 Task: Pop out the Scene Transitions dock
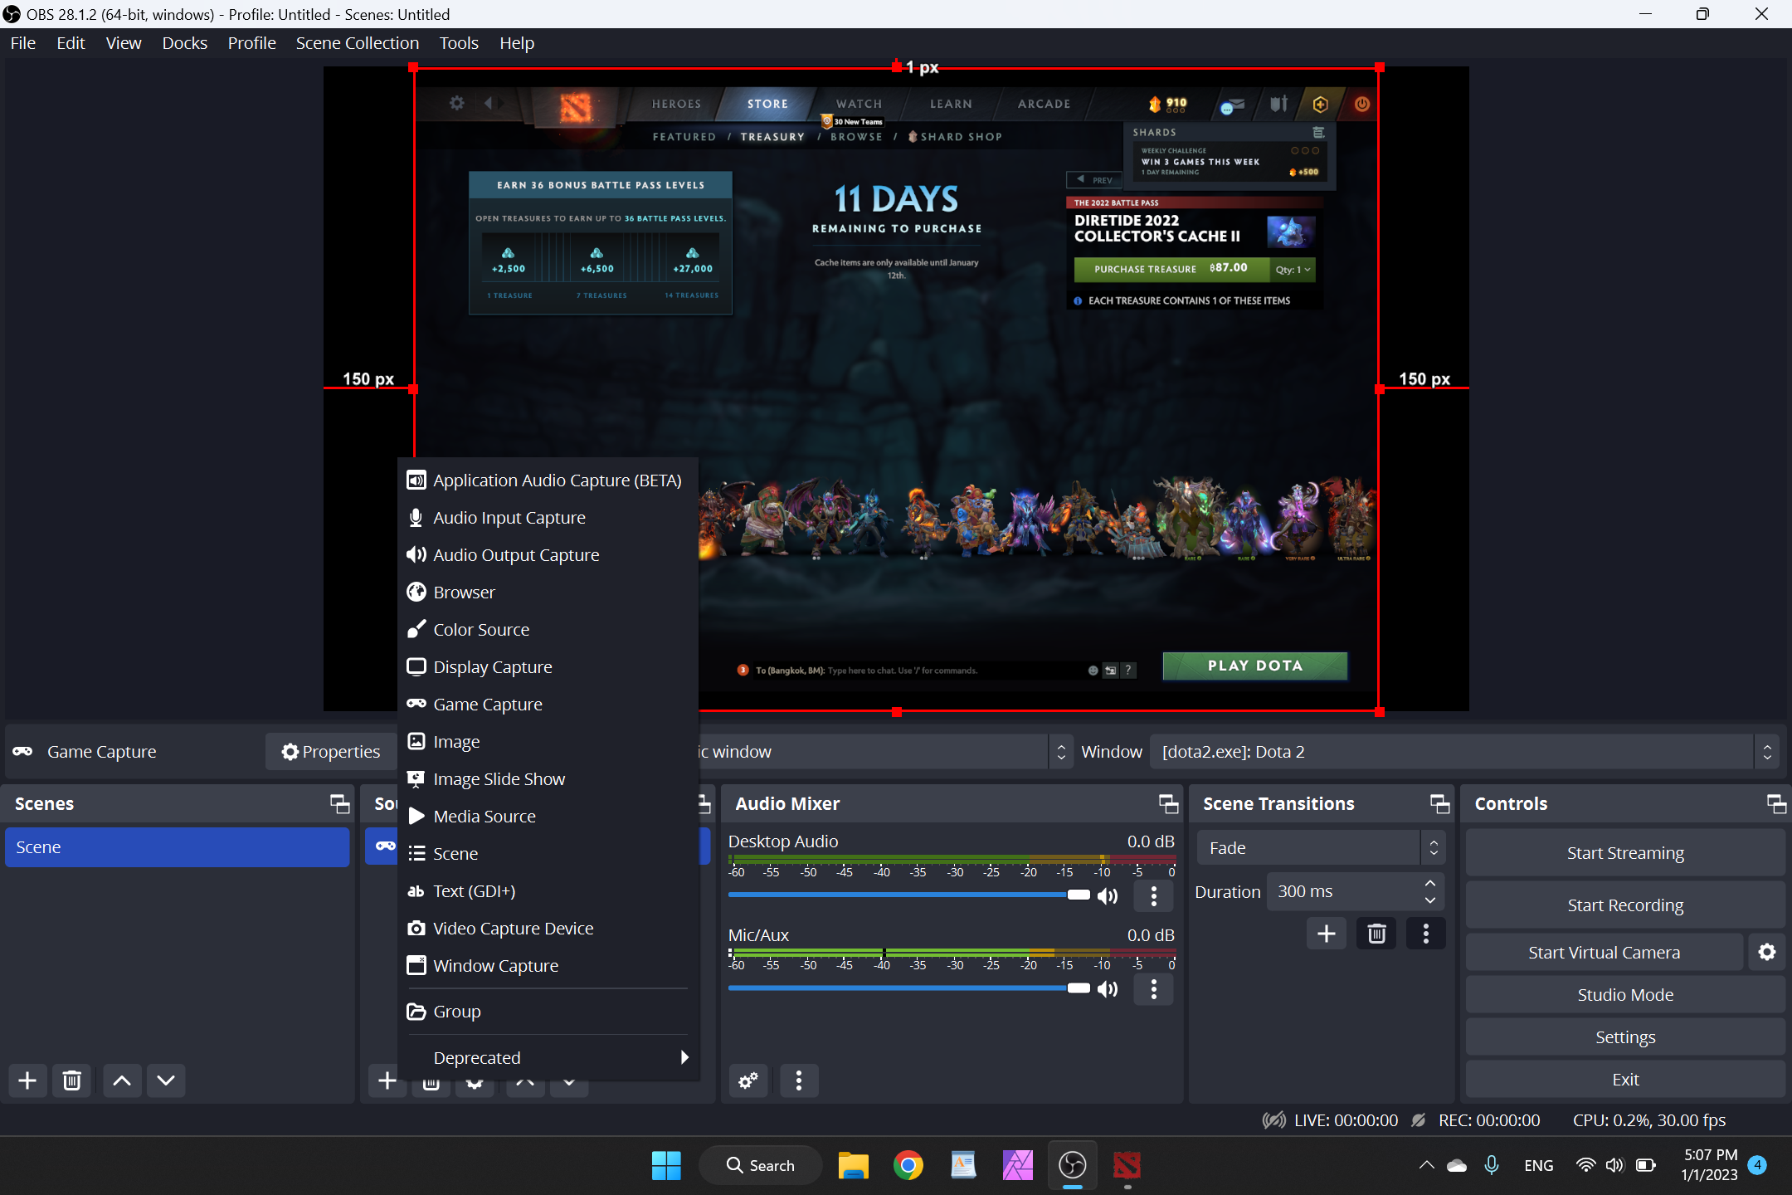(x=1439, y=803)
